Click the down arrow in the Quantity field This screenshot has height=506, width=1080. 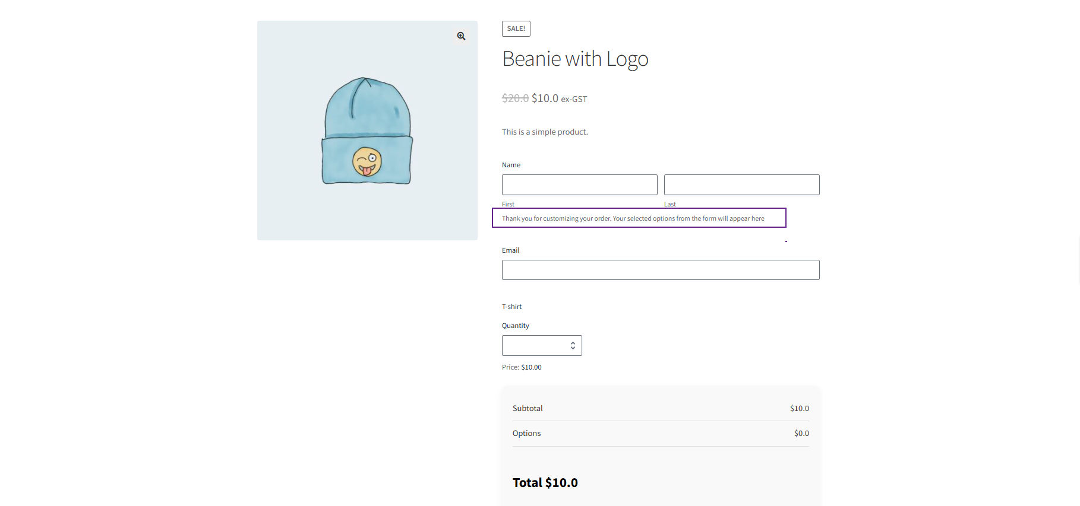pyautogui.click(x=573, y=348)
